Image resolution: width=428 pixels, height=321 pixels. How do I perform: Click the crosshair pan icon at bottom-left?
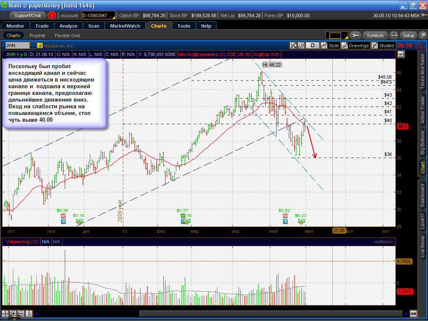5,313
